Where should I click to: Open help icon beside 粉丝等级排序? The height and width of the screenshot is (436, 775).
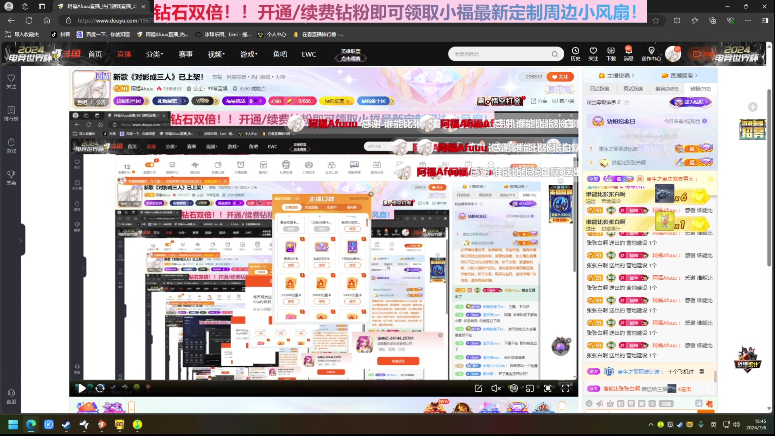click(x=627, y=103)
